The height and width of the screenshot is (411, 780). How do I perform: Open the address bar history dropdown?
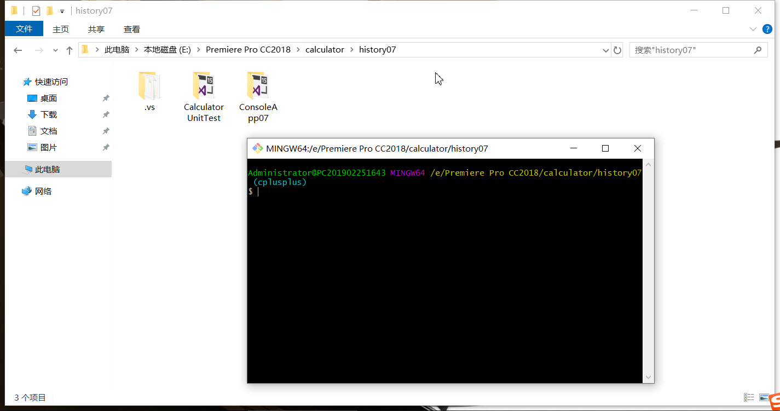606,50
